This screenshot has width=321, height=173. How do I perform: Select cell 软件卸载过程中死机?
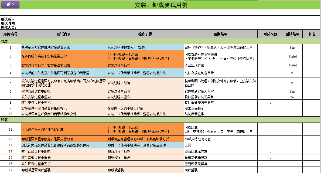(x=64, y=164)
